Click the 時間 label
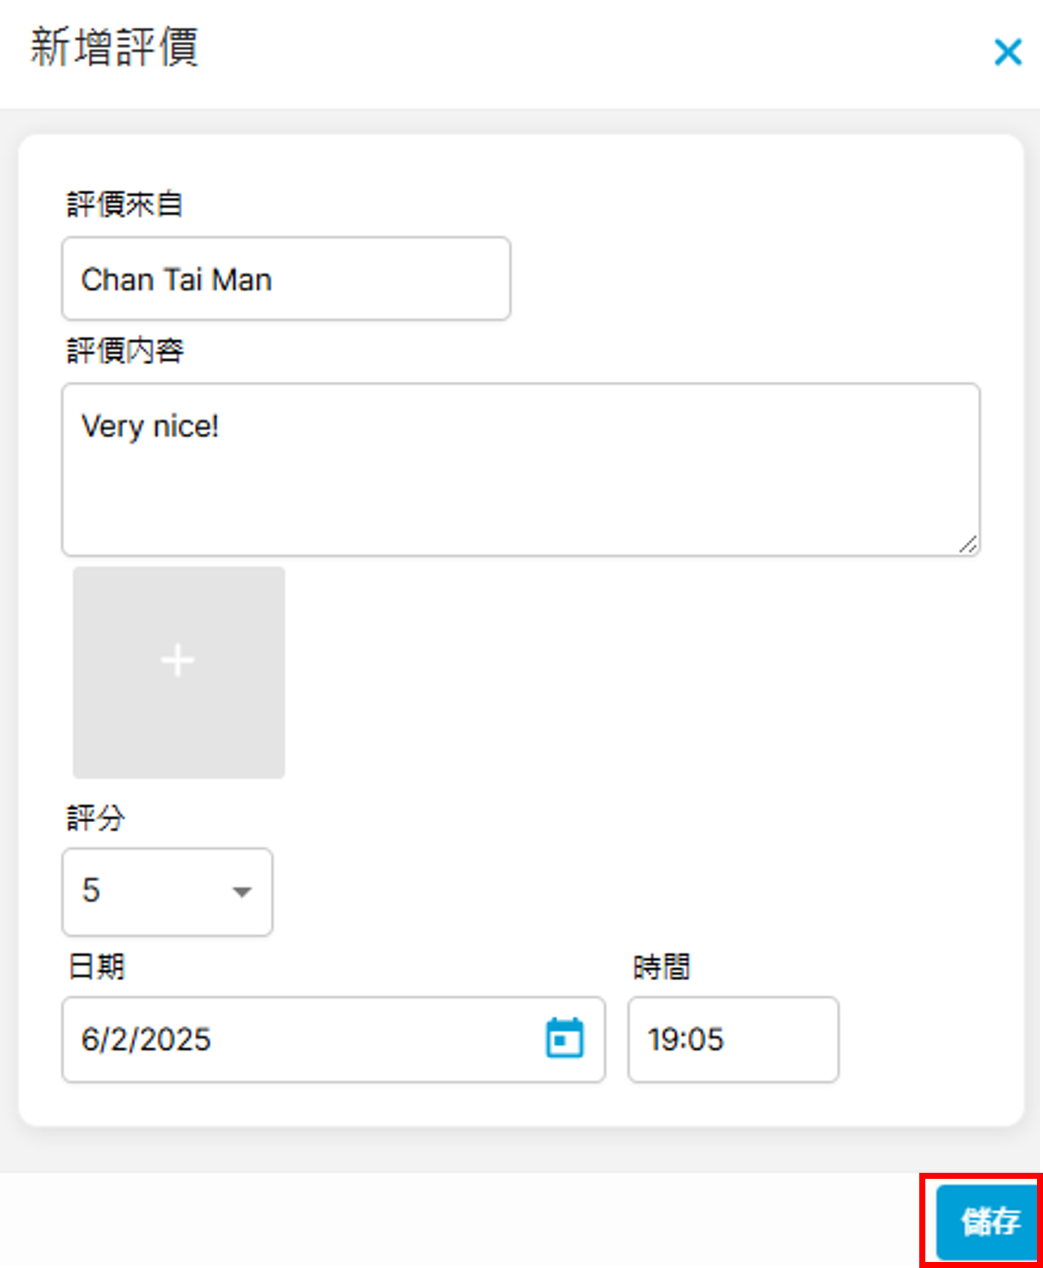Image resolution: width=1043 pixels, height=1268 pixels. (661, 966)
